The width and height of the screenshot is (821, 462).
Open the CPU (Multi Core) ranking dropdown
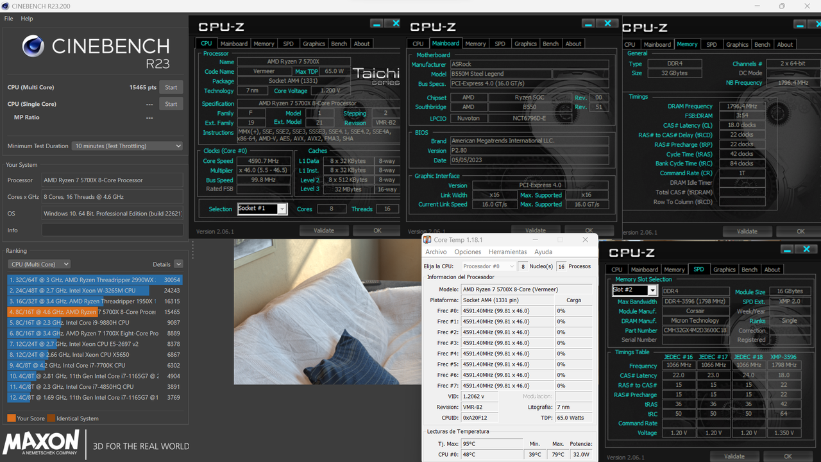(x=39, y=264)
